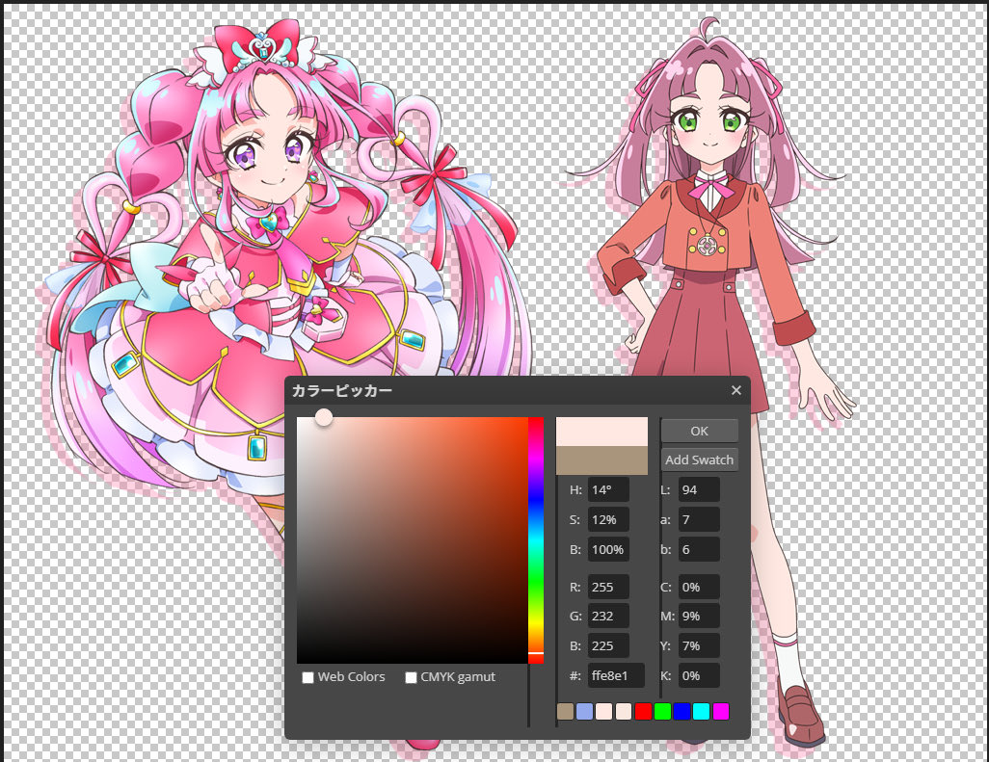The height and width of the screenshot is (762, 989).
Task: Select the magenta swatch
Action: pos(721,712)
